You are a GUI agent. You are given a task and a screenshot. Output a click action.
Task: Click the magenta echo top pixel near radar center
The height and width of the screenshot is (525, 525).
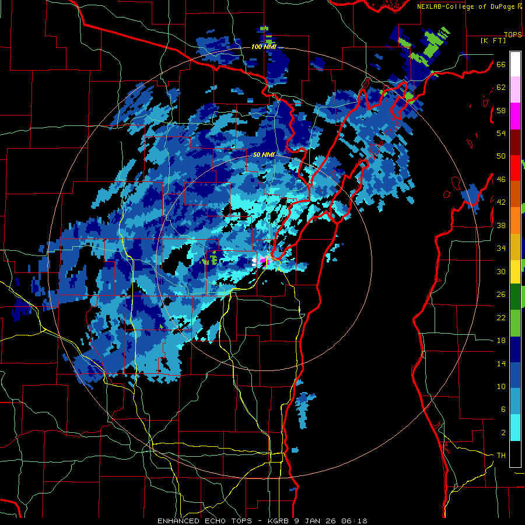264,261
